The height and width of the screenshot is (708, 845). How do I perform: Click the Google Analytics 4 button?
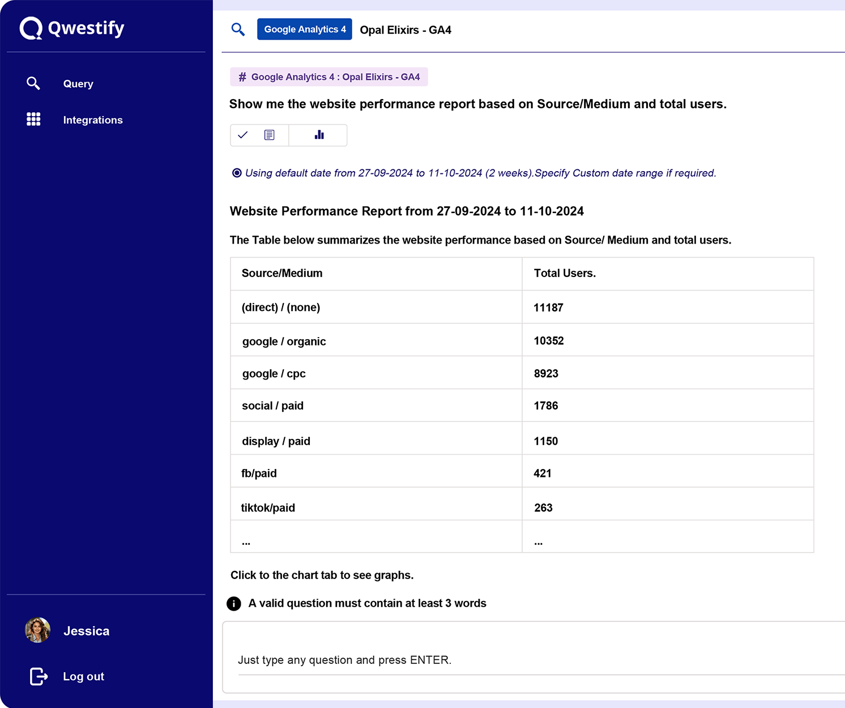[305, 29]
